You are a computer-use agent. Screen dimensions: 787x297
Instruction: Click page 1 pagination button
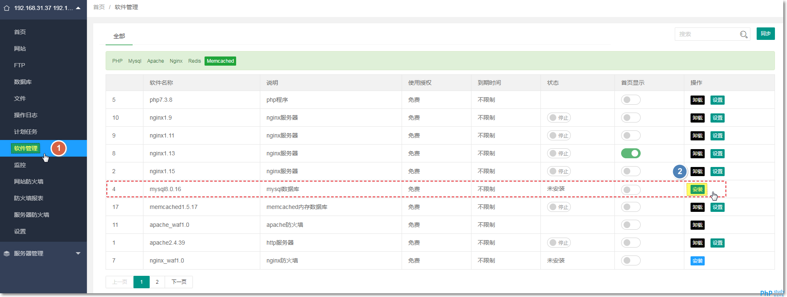tap(141, 282)
